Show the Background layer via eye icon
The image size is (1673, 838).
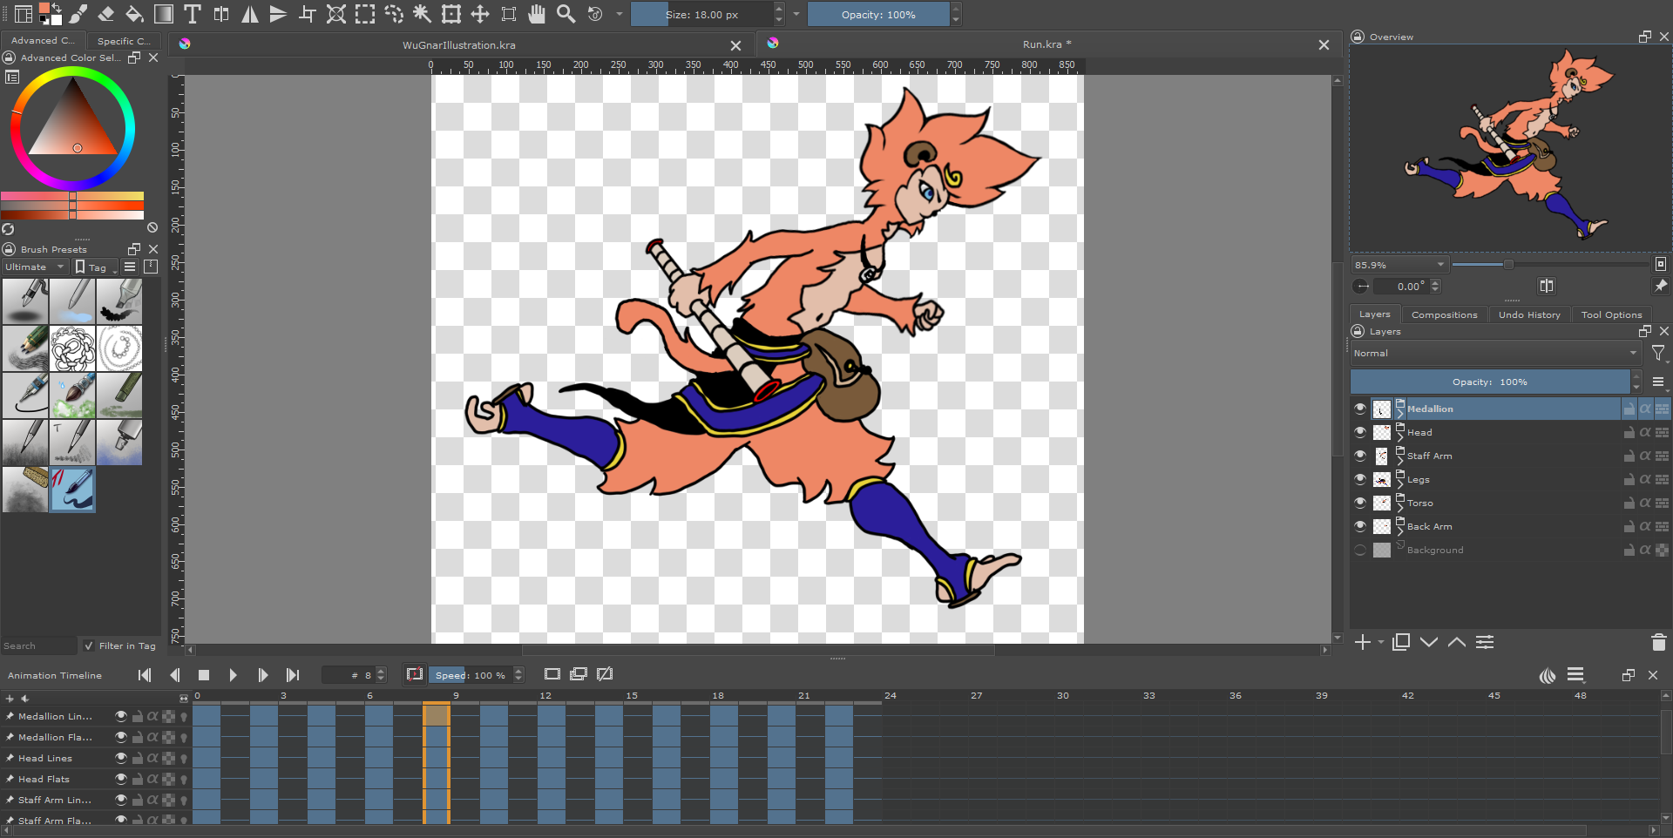[1360, 550]
